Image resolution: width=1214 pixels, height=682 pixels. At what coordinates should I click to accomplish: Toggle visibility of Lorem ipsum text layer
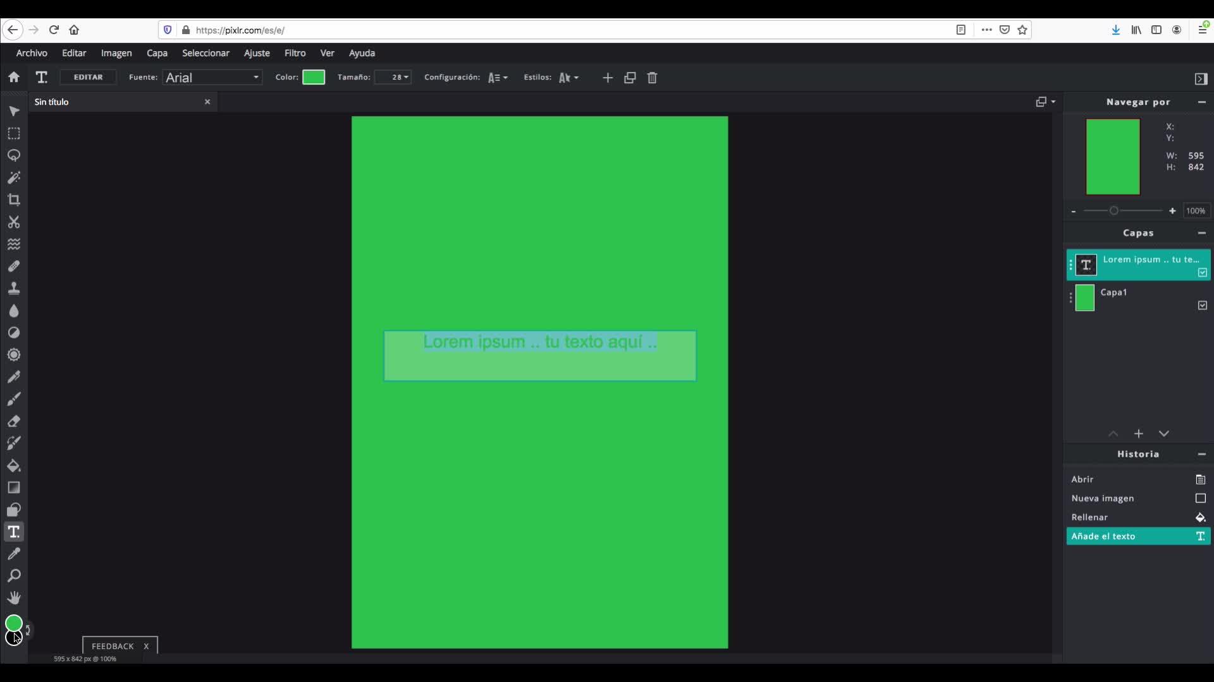(1203, 272)
